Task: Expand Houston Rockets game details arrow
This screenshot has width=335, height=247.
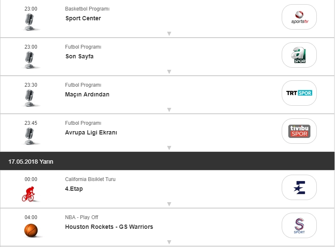Action: [x=169, y=242]
